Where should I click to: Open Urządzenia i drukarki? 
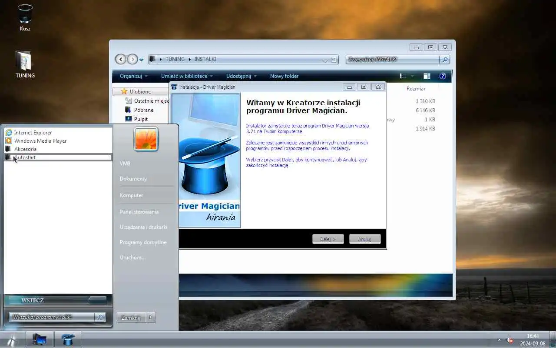tap(143, 227)
